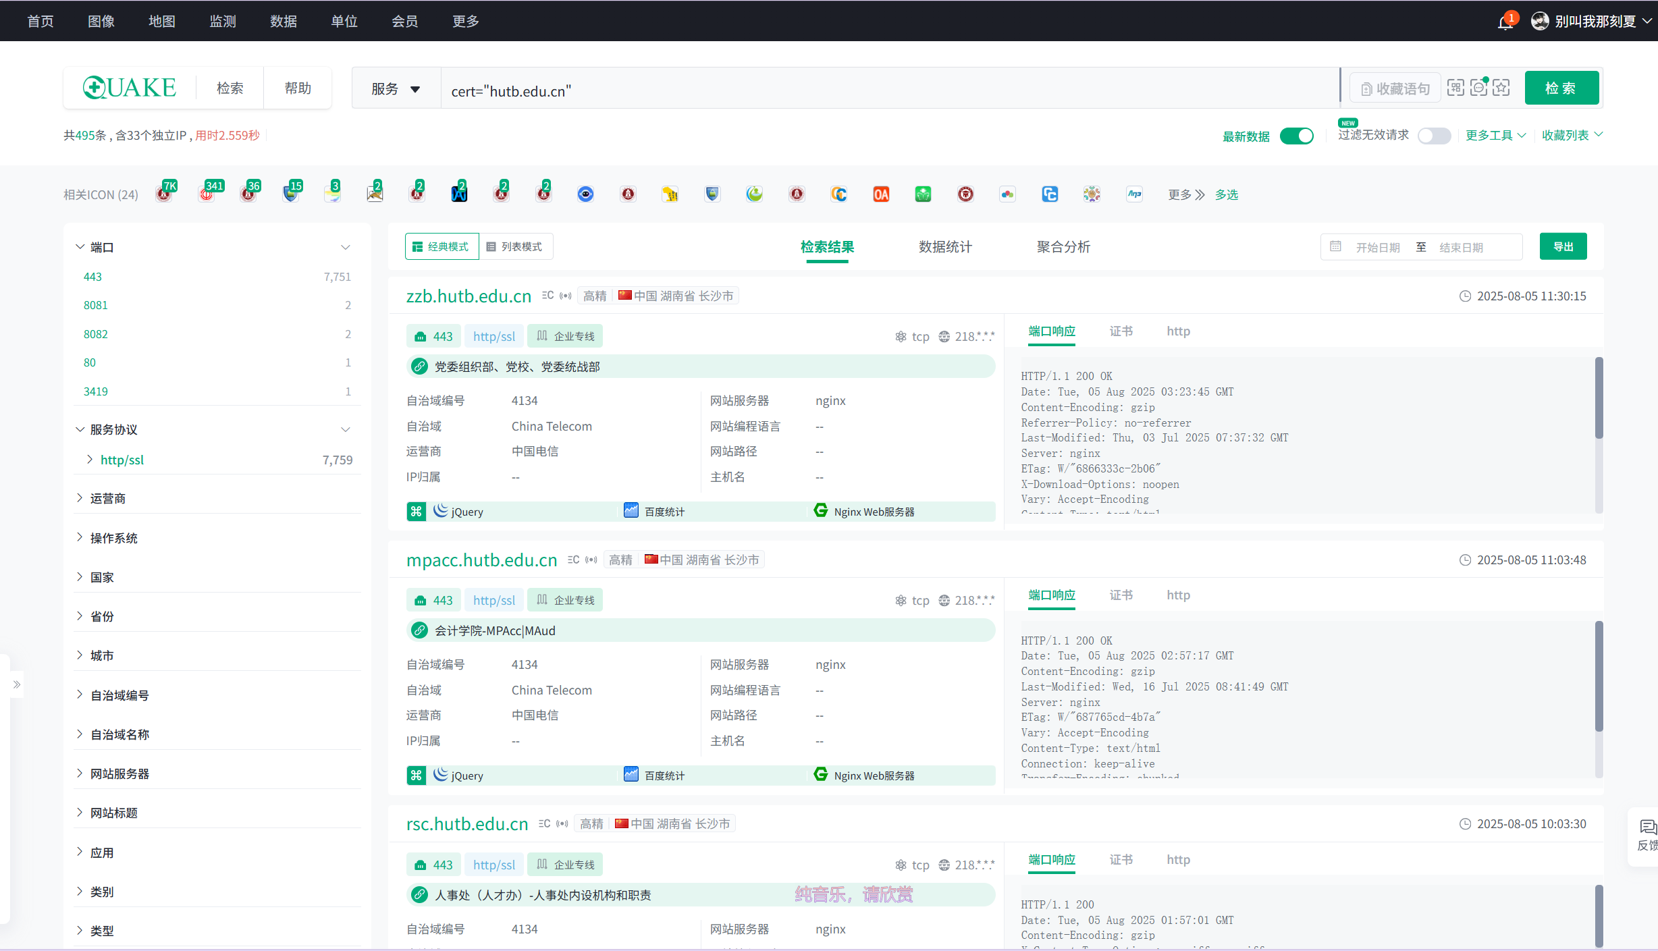The image size is (1658, 951).
Task: Click the notification bell icon
Action: [1505, 23]
